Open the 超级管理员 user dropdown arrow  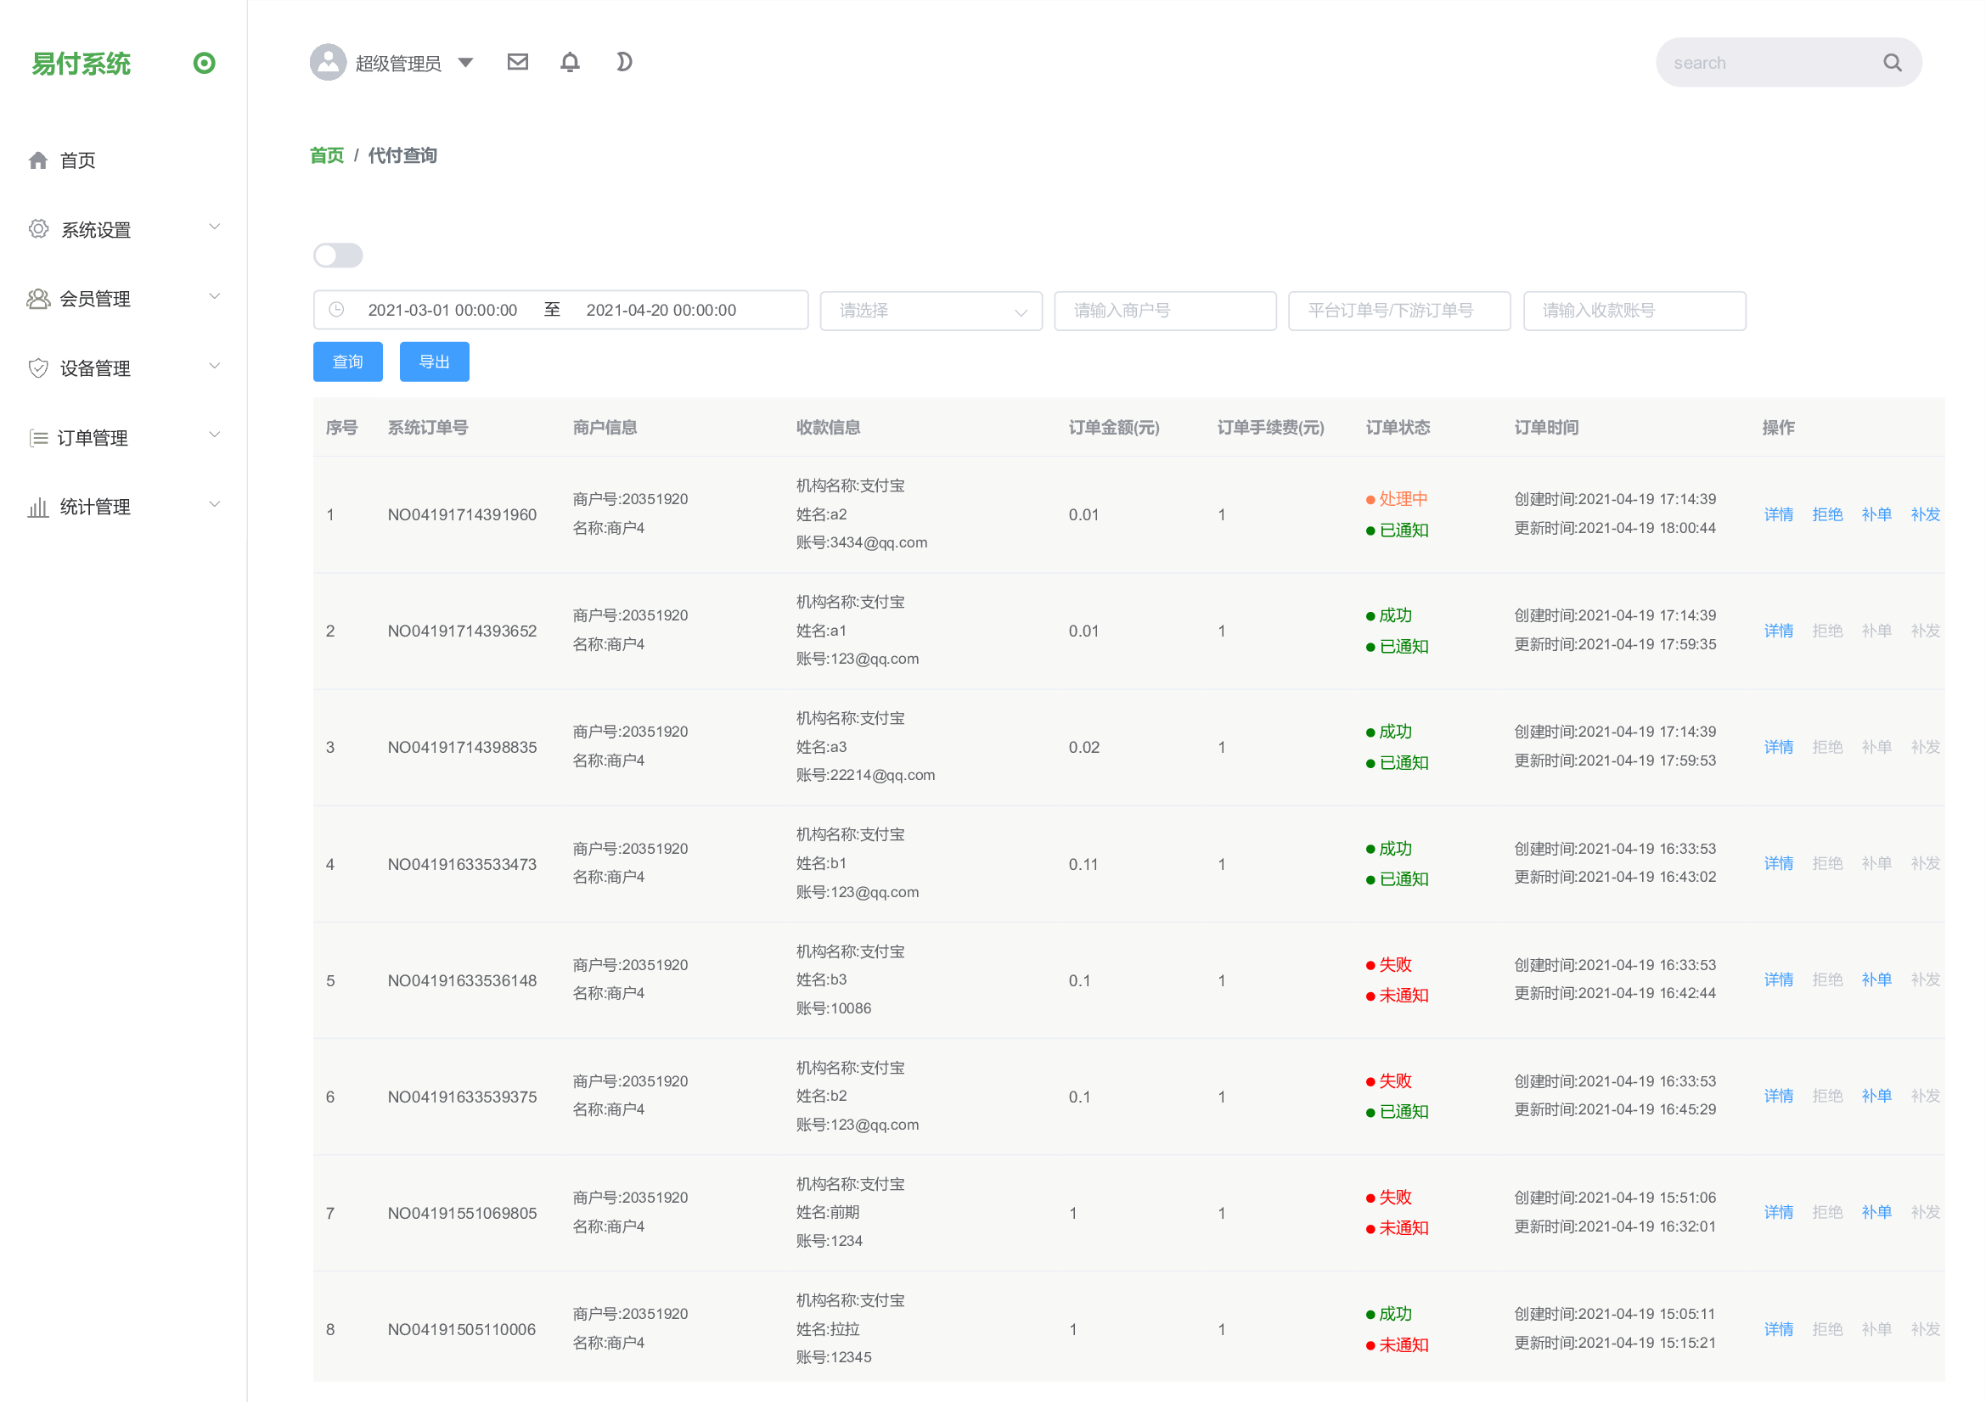coord(466,62)
